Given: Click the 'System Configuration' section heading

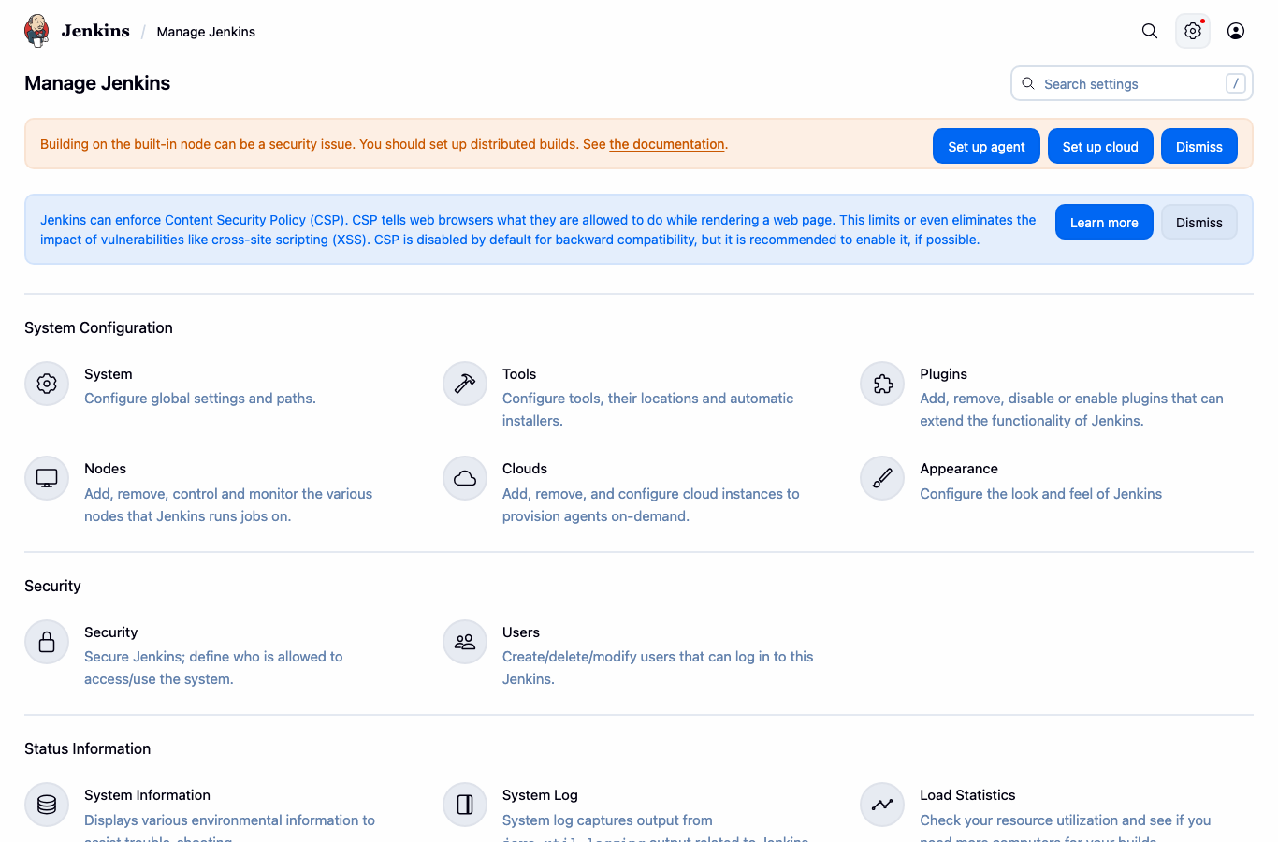Looking at the screenshot, I should point(98,327).
